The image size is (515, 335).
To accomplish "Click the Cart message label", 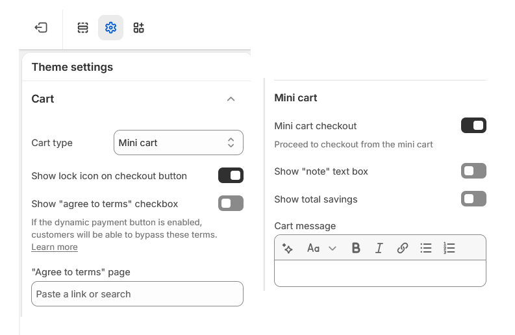I will [305, 226].
